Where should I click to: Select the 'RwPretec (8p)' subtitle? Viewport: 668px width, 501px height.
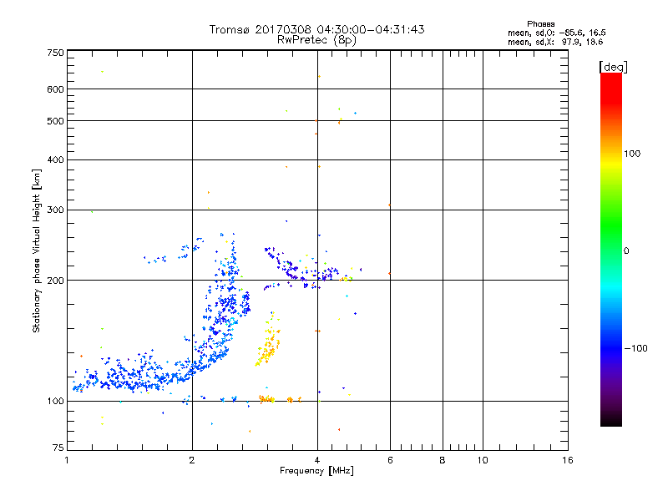(x=316, y=40)
